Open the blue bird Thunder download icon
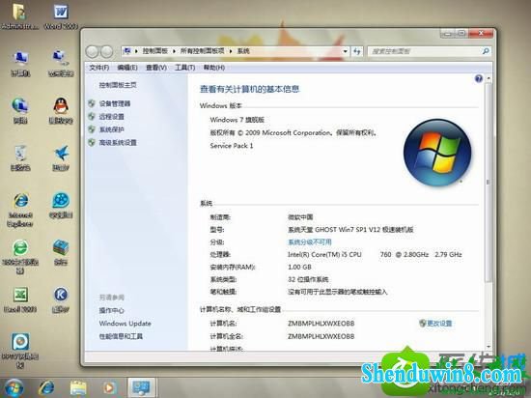Screen dimensions: 531x398 tap(61, 157)
